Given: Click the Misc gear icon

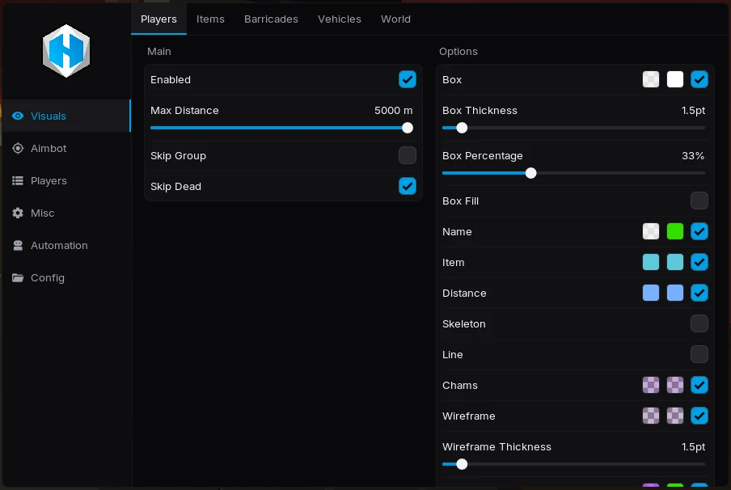Looking at the screenshot, I should 18,213.
